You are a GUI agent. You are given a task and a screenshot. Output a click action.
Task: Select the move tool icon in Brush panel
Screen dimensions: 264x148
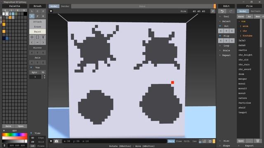click(x=32, y=37)
